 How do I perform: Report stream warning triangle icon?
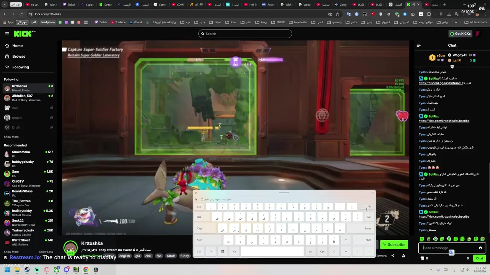click(403, 256)
